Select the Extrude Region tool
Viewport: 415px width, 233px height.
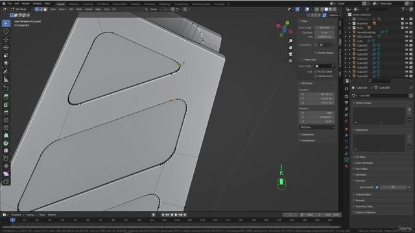[x=6, y=96]
